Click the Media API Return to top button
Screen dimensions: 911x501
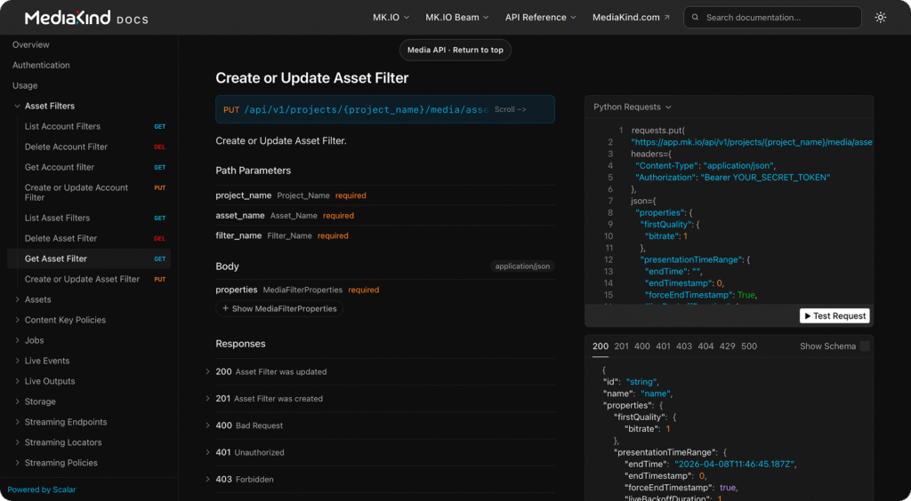455,51
